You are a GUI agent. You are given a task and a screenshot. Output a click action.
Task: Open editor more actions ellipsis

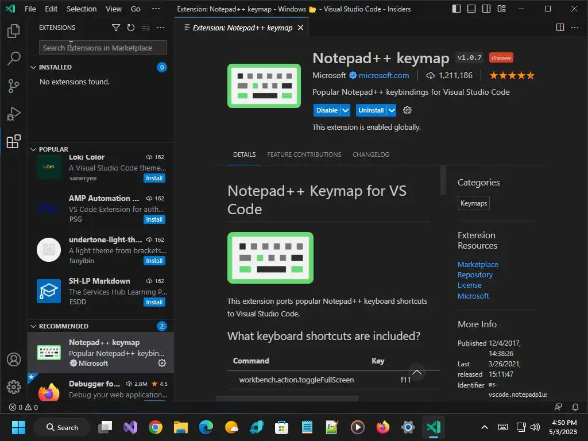(574, 28)
